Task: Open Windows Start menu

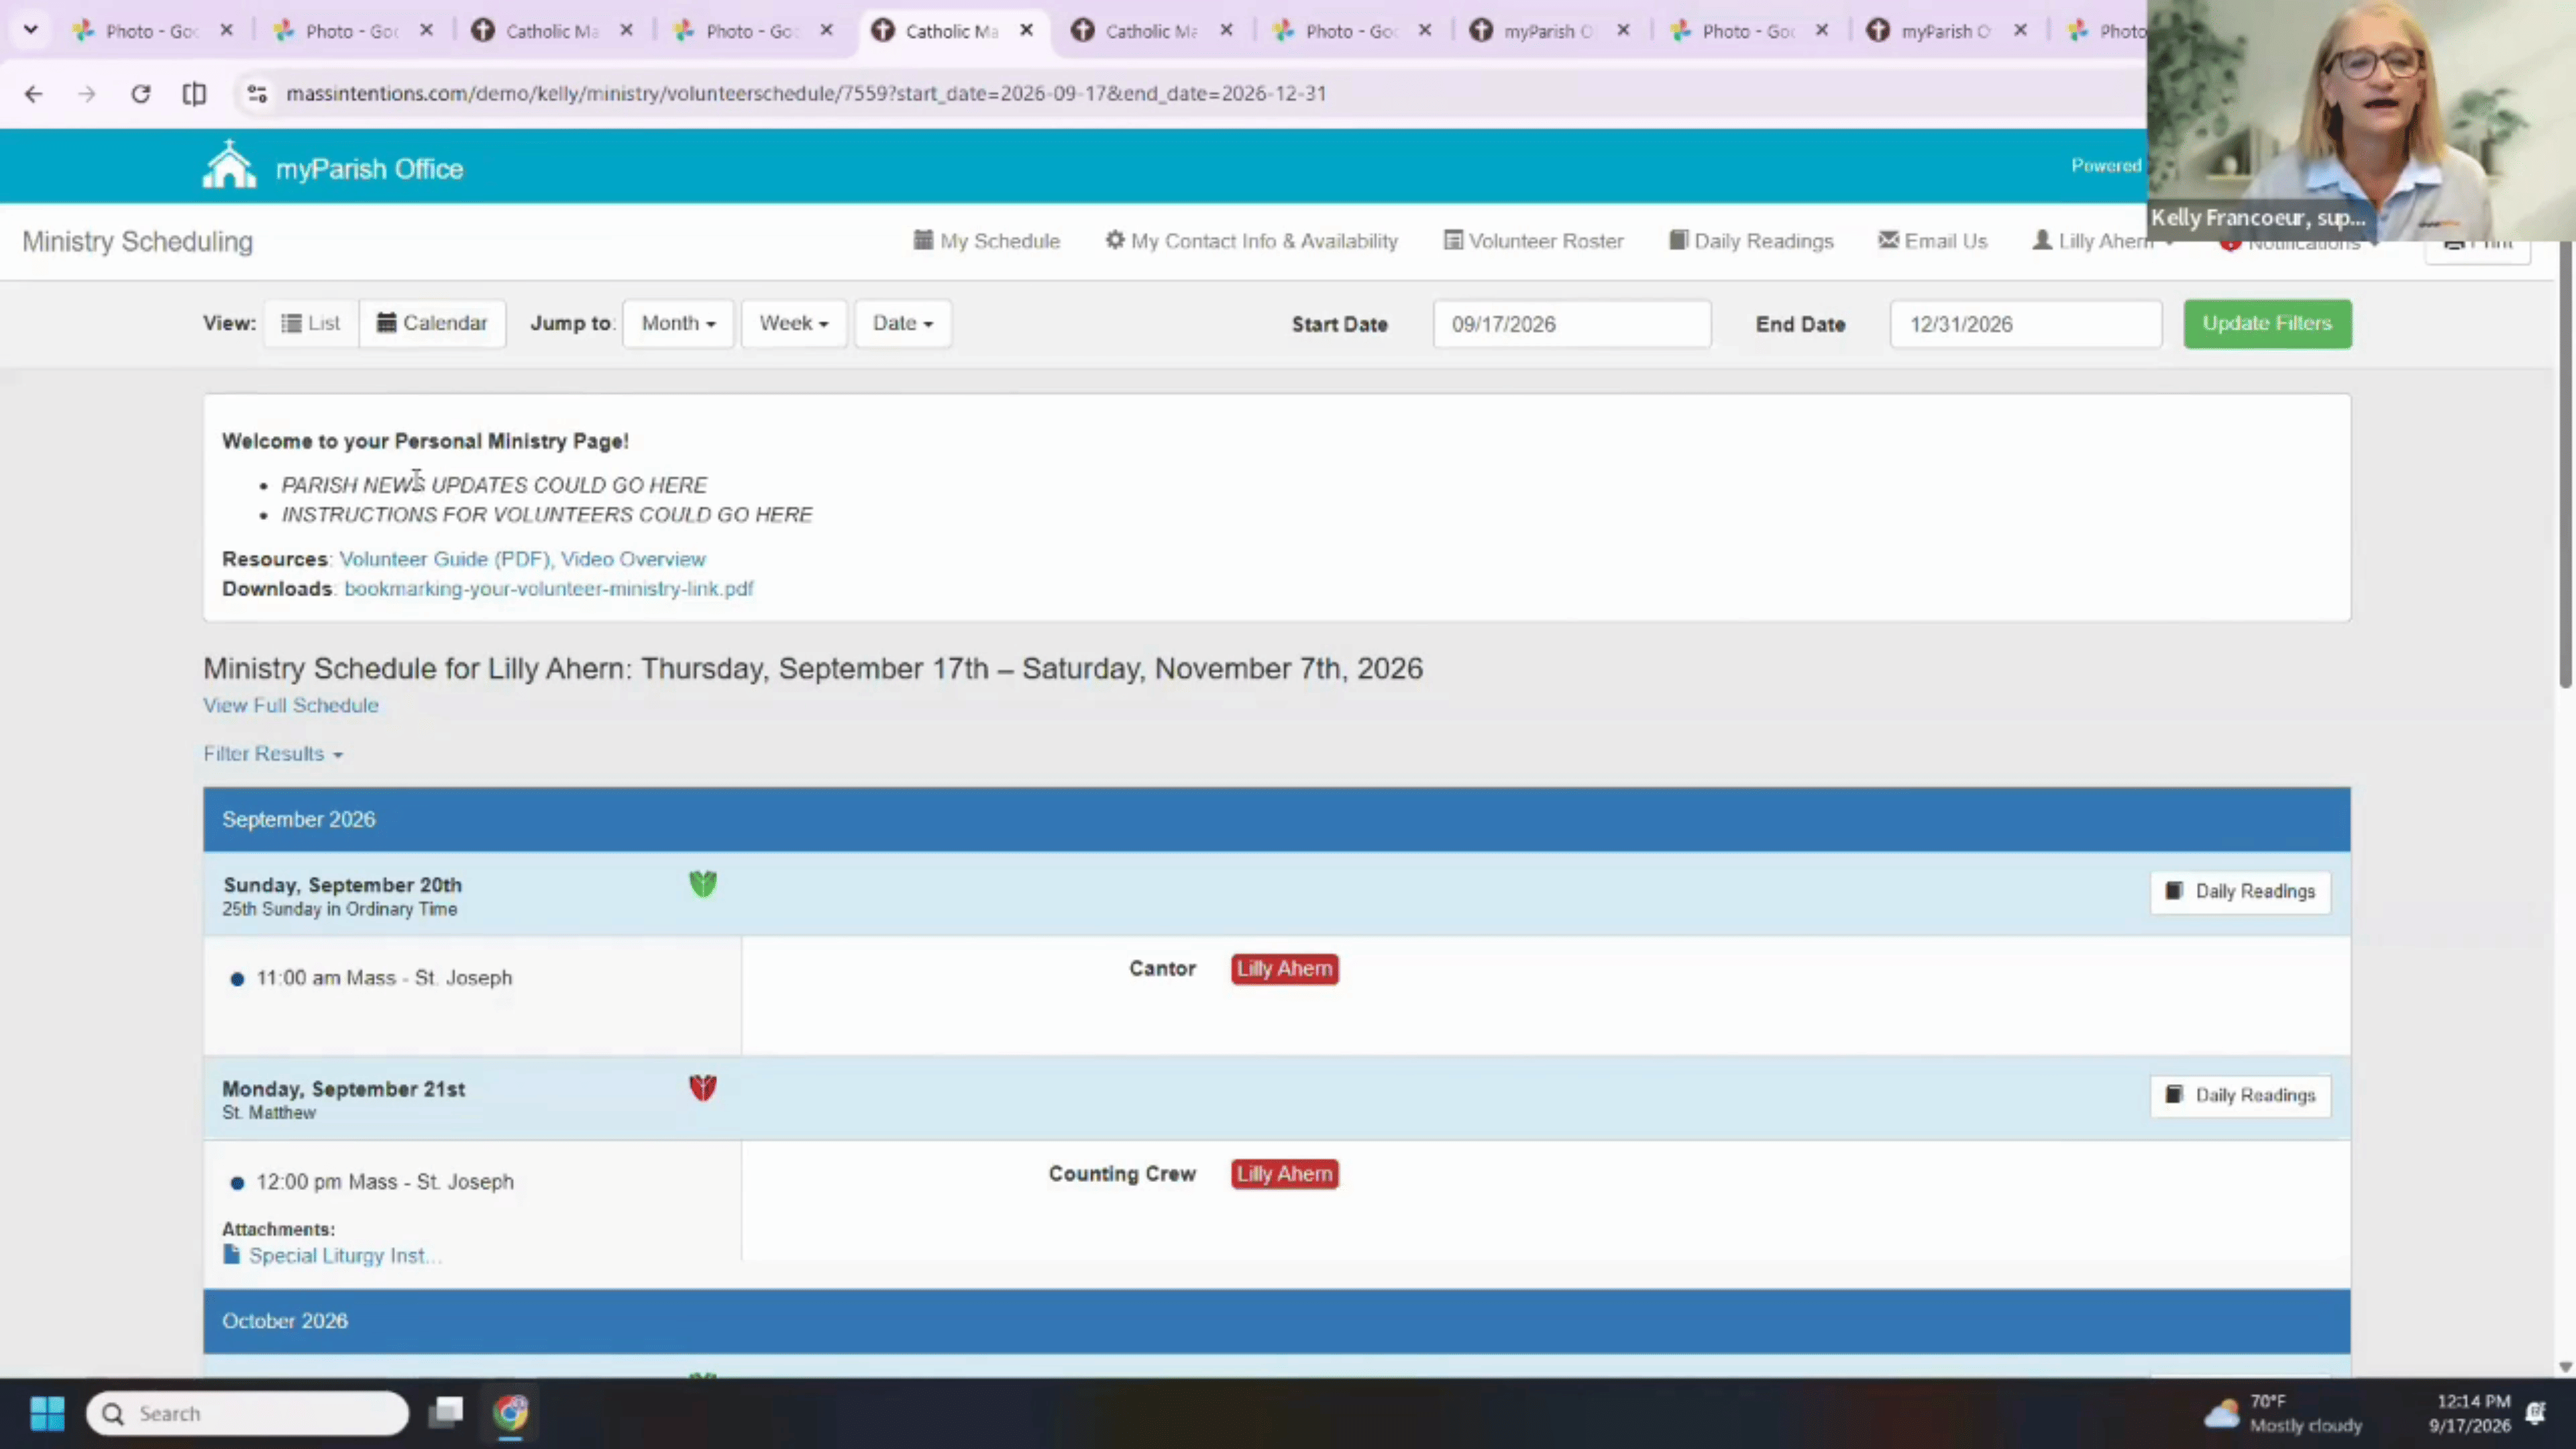Action: pos(47,1413)
